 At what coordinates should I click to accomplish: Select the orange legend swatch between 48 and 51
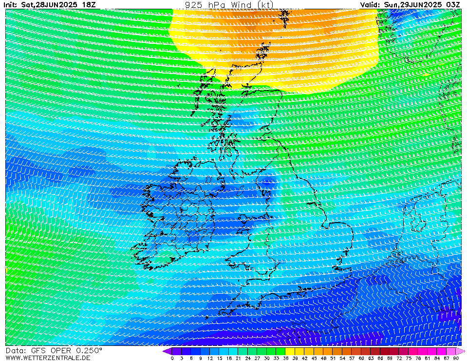[x=328, y=351]
